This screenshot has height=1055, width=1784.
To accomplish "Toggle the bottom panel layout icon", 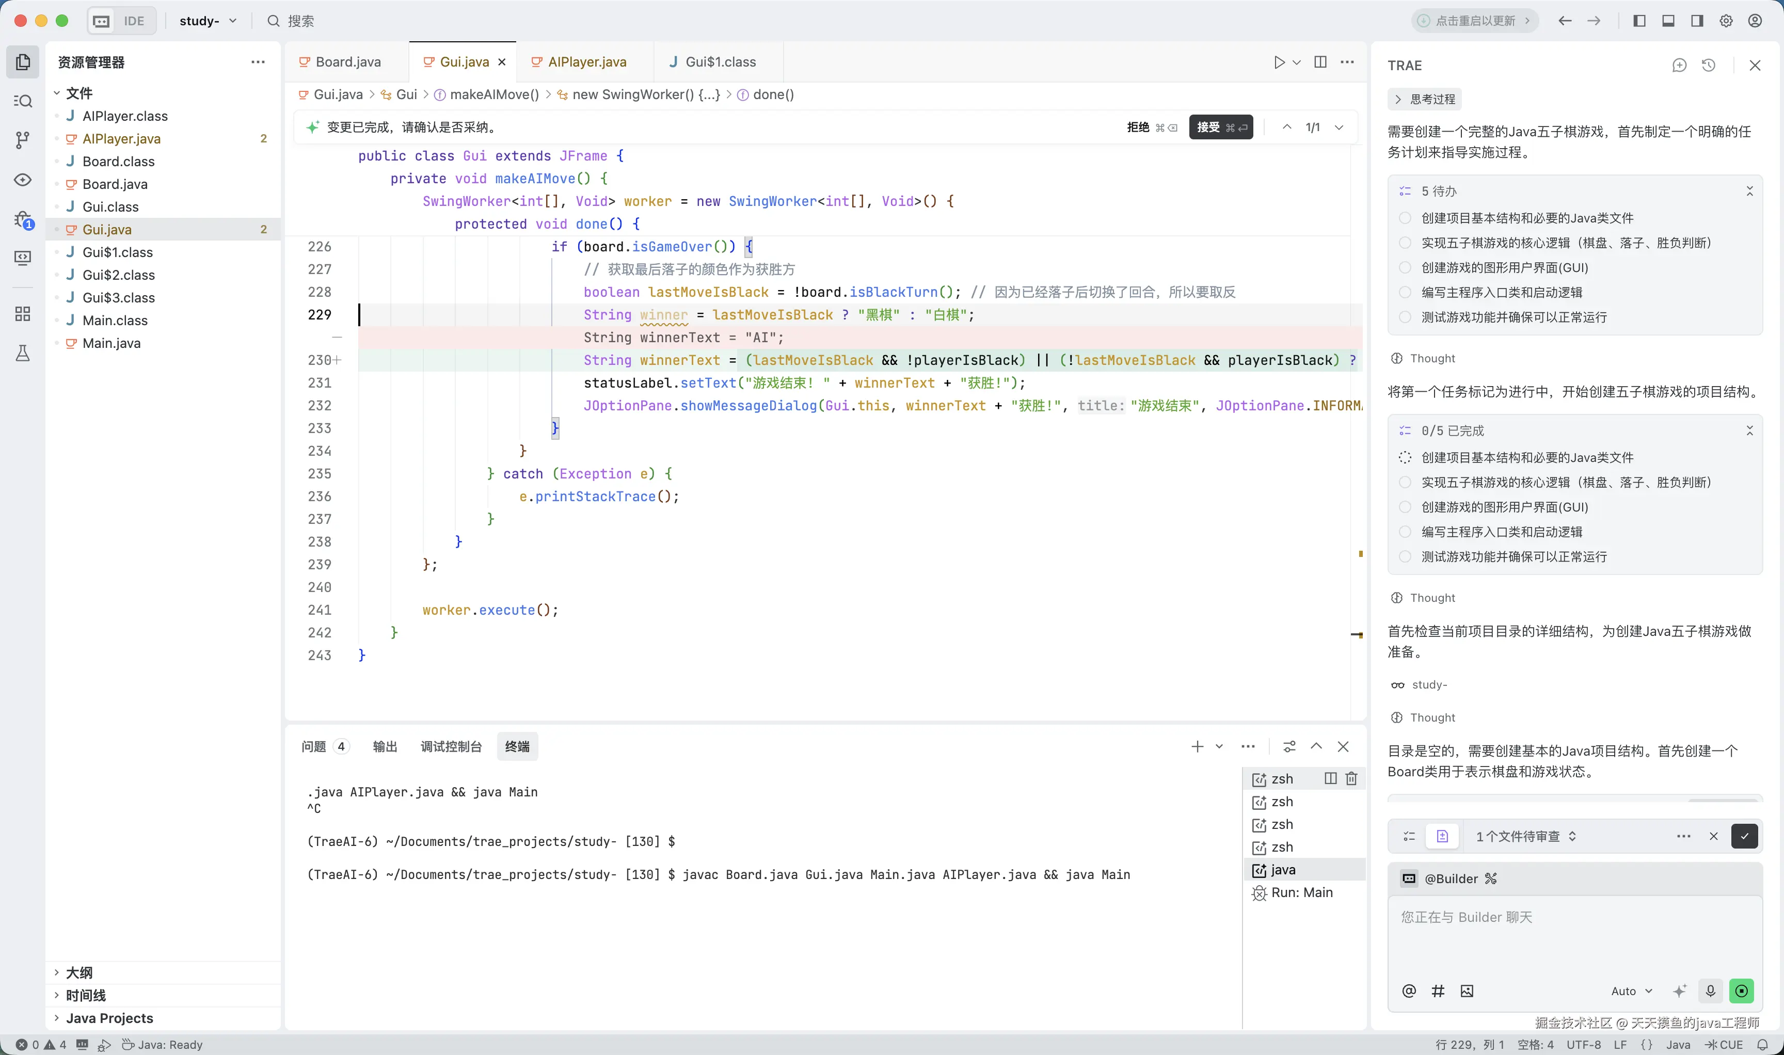I will pyautogui.click(x=1668, y=21).
